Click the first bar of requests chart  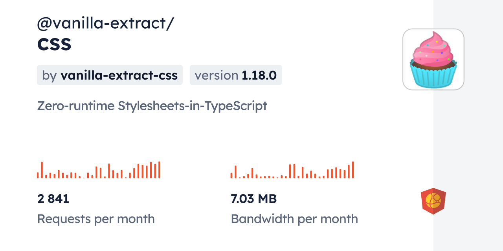tap(38, 175)
